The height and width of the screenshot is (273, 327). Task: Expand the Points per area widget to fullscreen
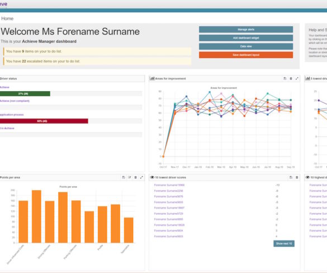(x=141, y=177)
